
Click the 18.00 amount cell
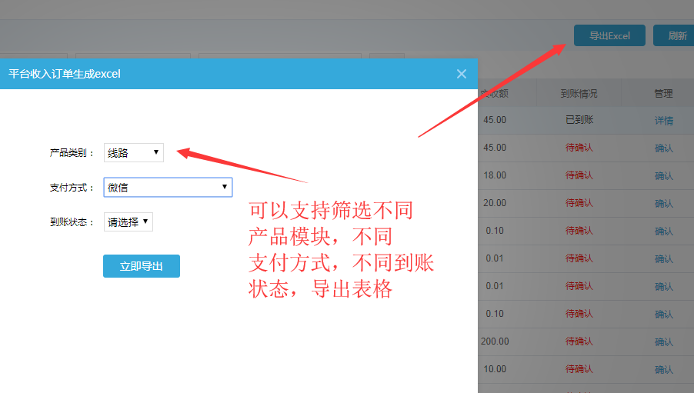[x=495, y=176]
